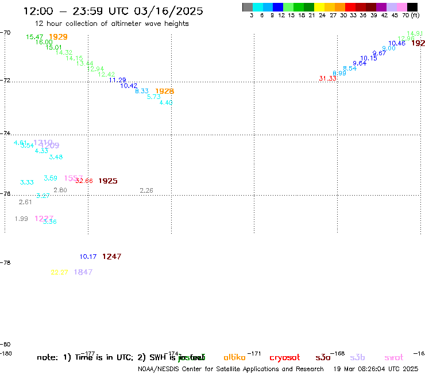Select the yellow swatch in the wave height scale
425x374 pixels.
(319, 7)
